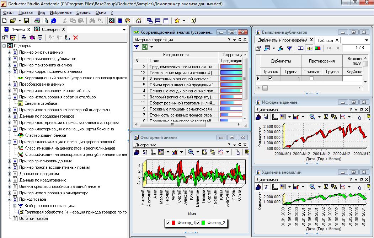This screenshot has height=238, width=374.
Task: Click the filter funnel icon in Correlation matrix
Action: pyautogui.click(x=137, y=47)
